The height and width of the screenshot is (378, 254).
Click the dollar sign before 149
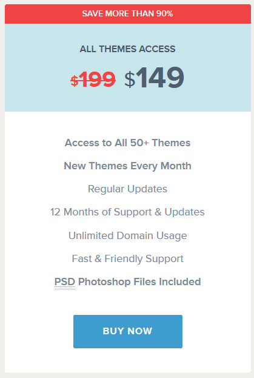click(130, 79)
